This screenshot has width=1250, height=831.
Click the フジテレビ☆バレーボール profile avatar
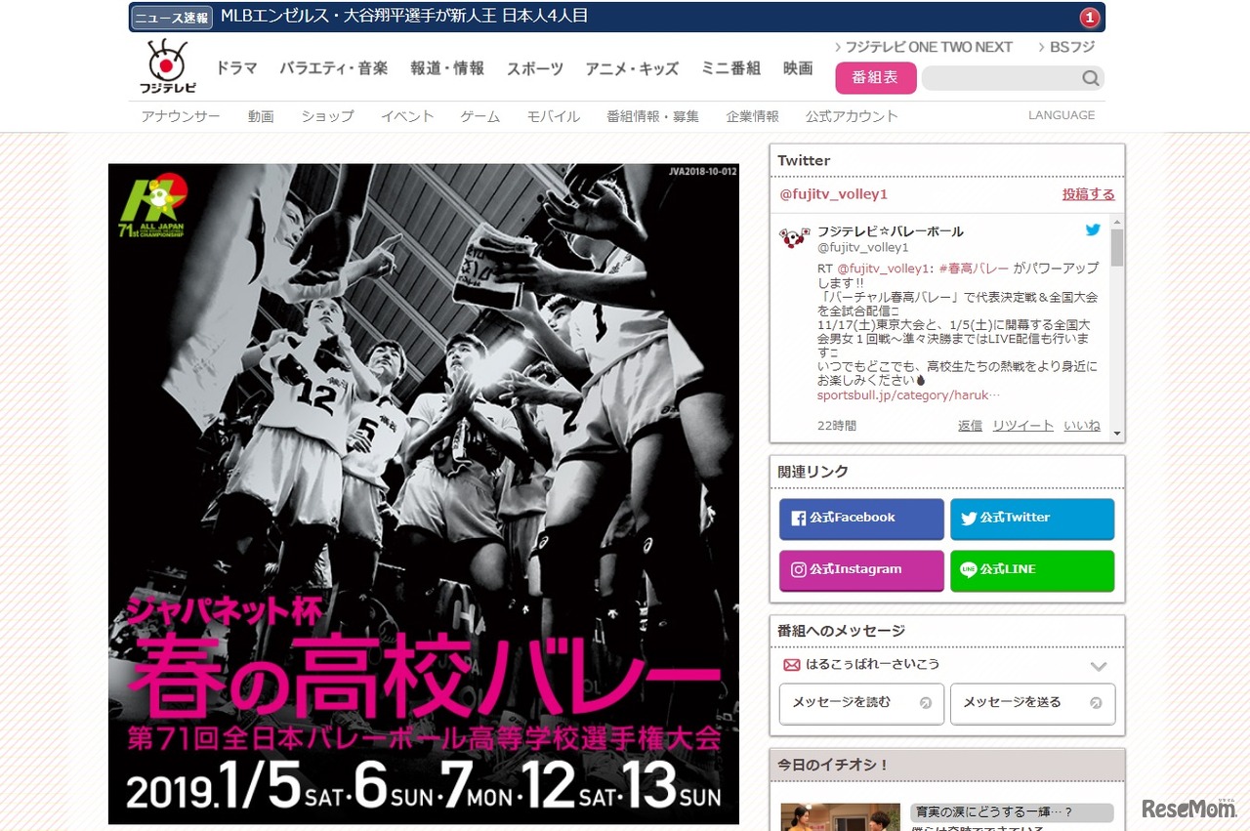[x=794, y=239]
